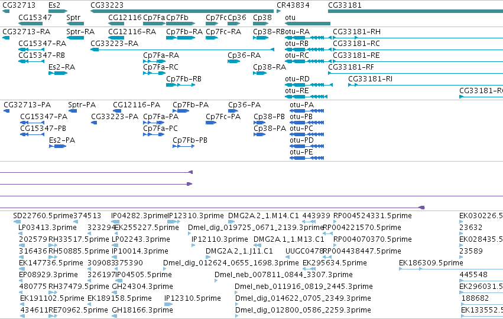Select transcript Es2-RA
This screenshot has width=503, height=319.
(58, 73)
